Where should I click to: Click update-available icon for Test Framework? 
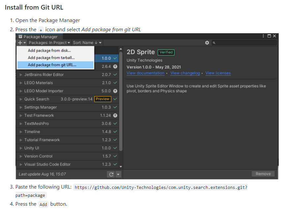point(115,116)
